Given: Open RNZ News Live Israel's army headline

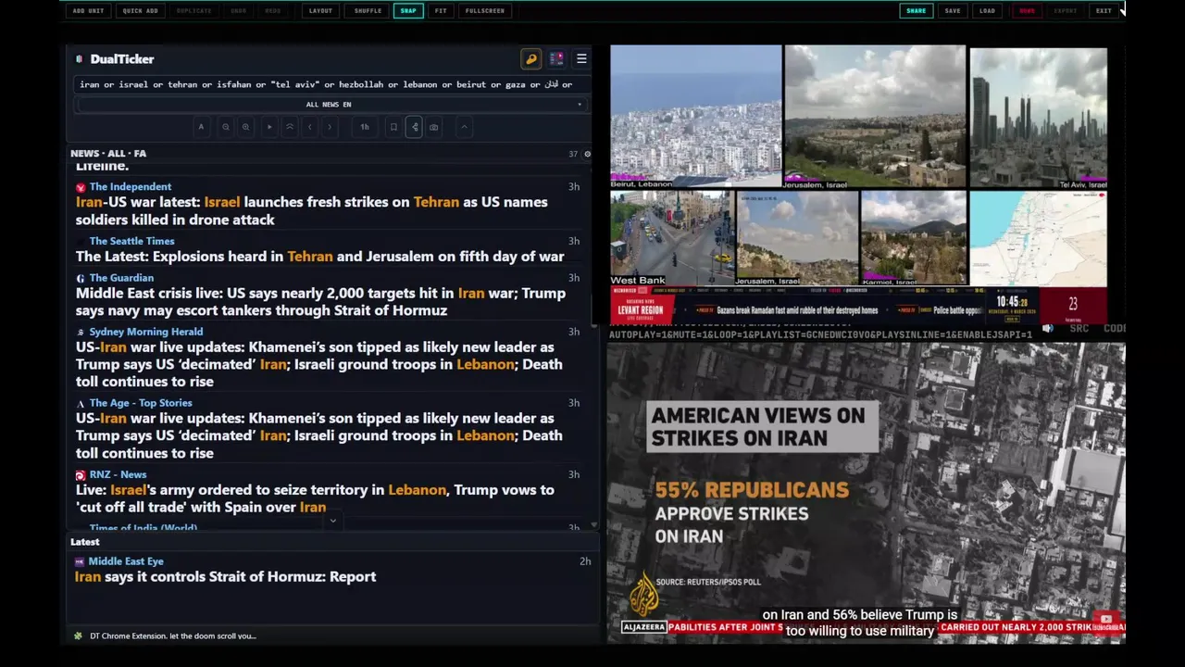Looking at the screenshot, I should click(315, 498).
